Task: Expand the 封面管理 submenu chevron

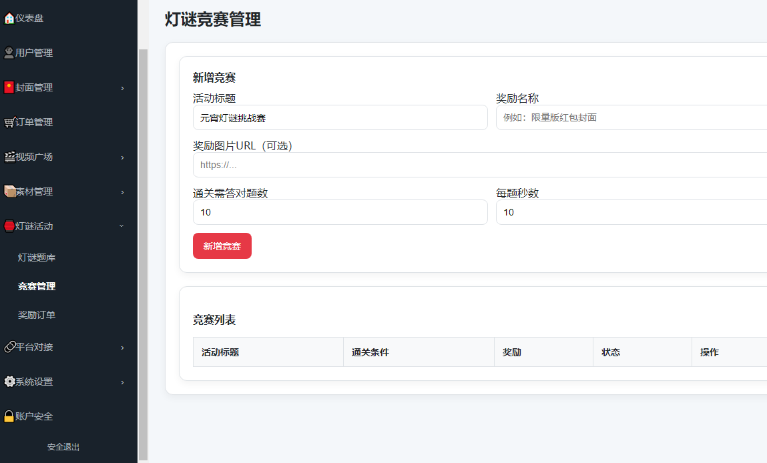Action: point(122,88)
